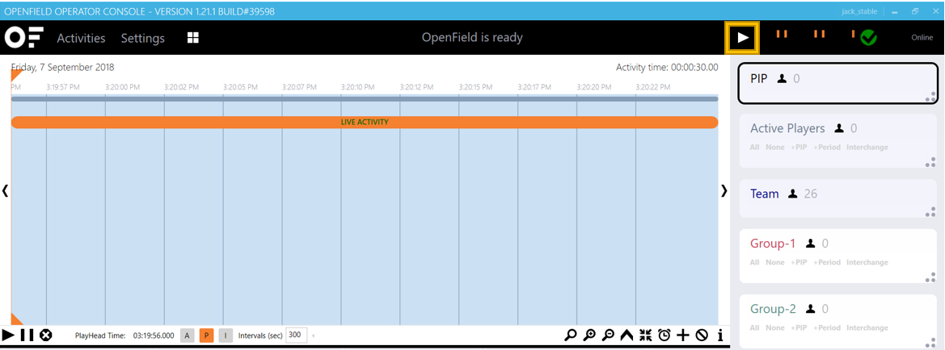Toggle the orange P mode button
The image size is (945, 350).
206,335
